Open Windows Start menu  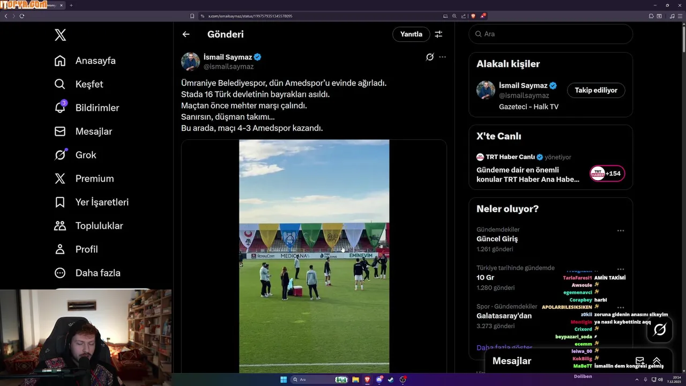click(284, 380)
